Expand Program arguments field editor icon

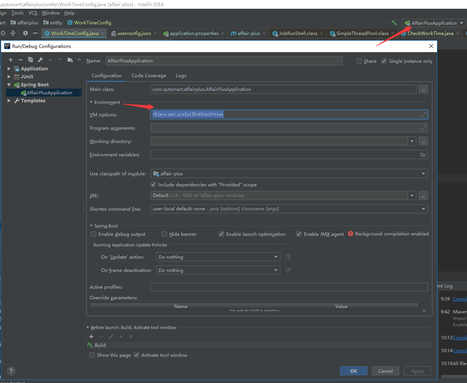pyautogui.click(x=423, y=128)
